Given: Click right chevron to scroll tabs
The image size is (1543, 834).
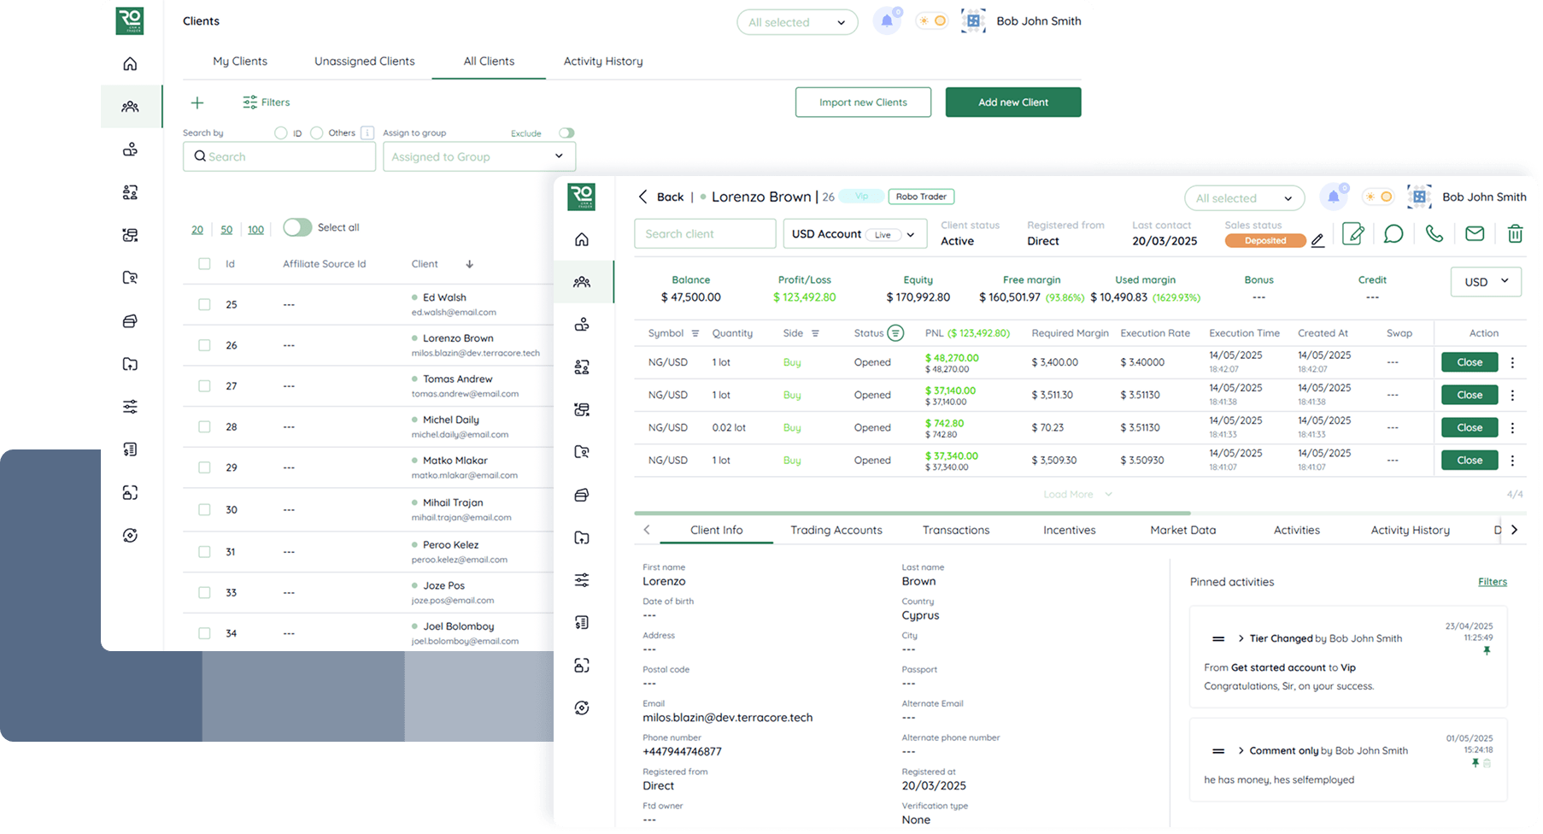Looking at the screenshot, I should pyautogui.click(x=1514, y=530).
